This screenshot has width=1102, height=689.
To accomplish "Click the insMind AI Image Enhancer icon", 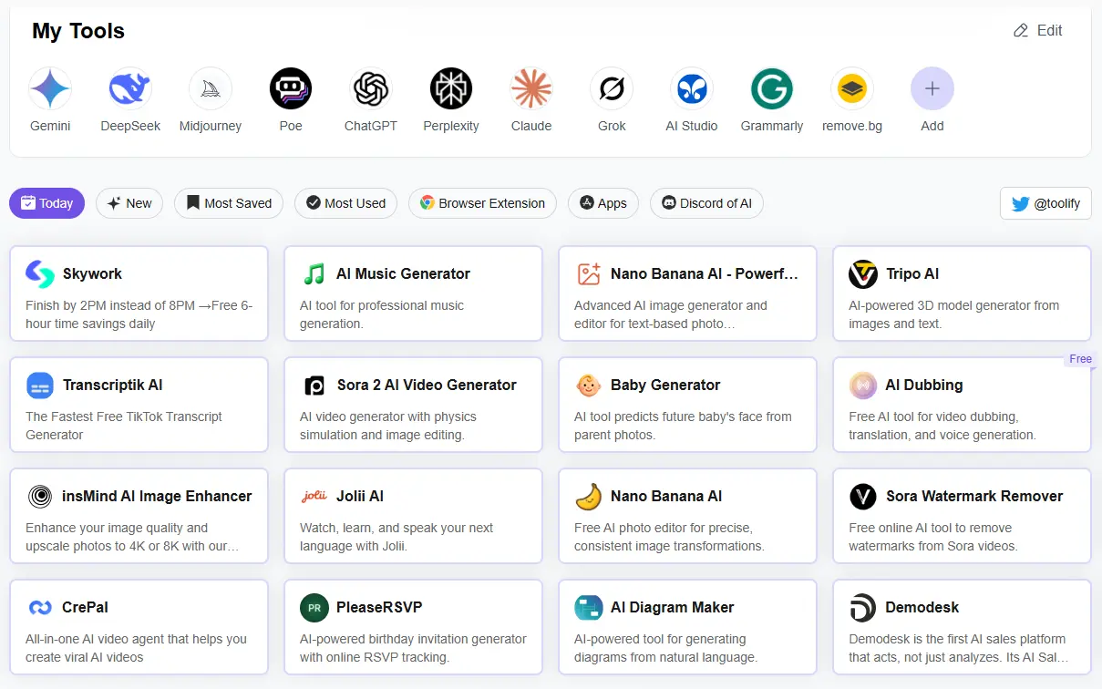I will 40,496.
